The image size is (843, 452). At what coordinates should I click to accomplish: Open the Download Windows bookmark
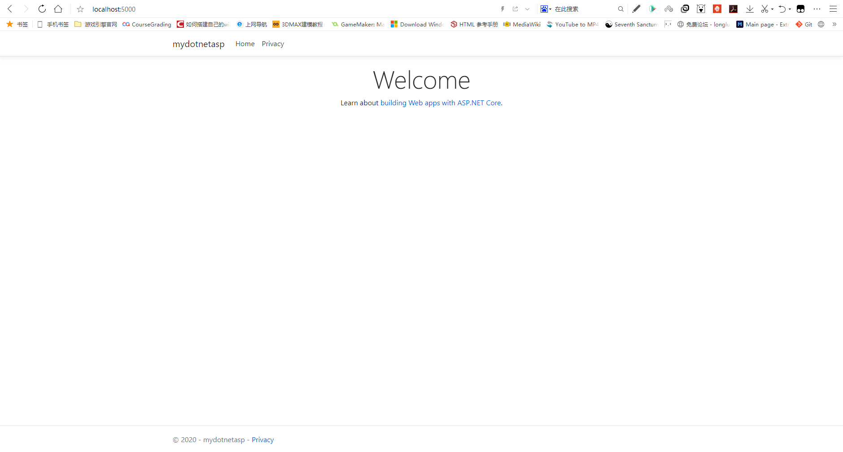(417, 24)
